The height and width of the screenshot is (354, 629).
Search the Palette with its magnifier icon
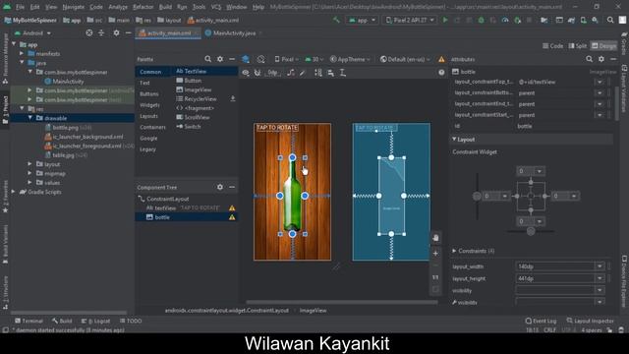(207, 59)
